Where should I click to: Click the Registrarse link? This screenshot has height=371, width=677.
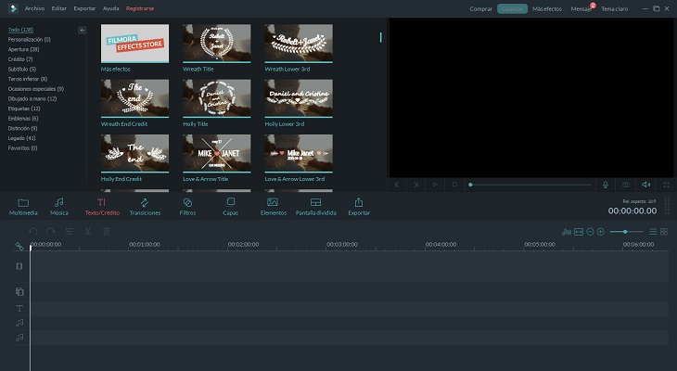click(141, 7)
